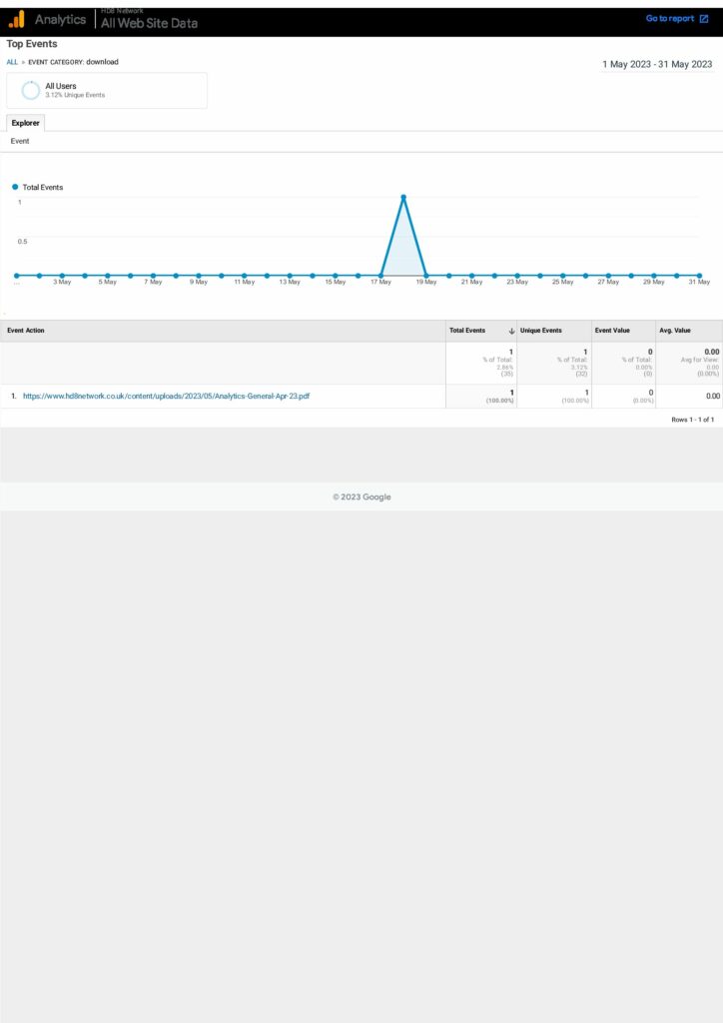Open the All Users segment box

107,90
